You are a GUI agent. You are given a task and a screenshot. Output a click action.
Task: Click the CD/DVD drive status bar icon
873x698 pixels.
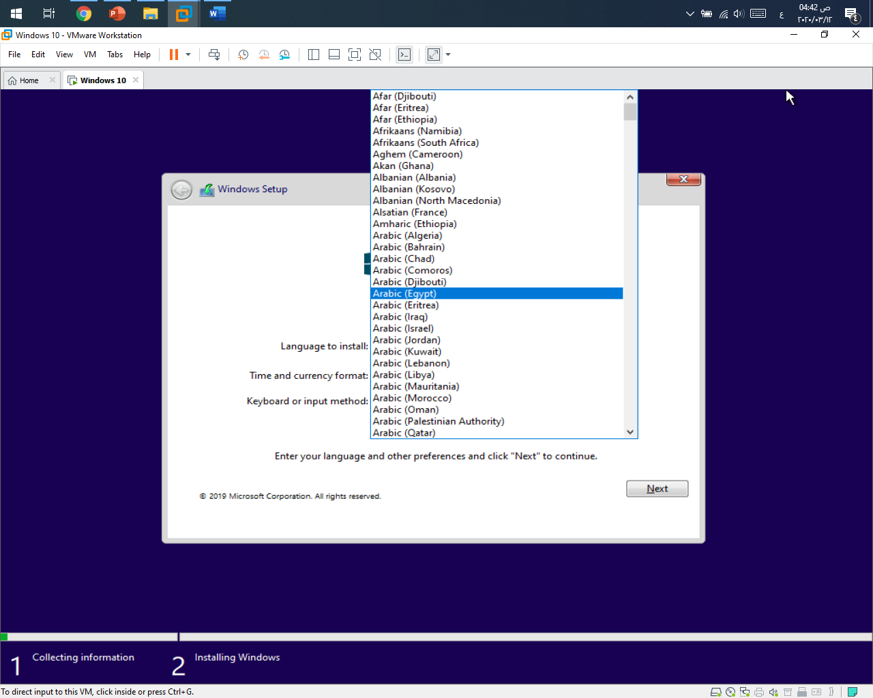pos(730,692)
